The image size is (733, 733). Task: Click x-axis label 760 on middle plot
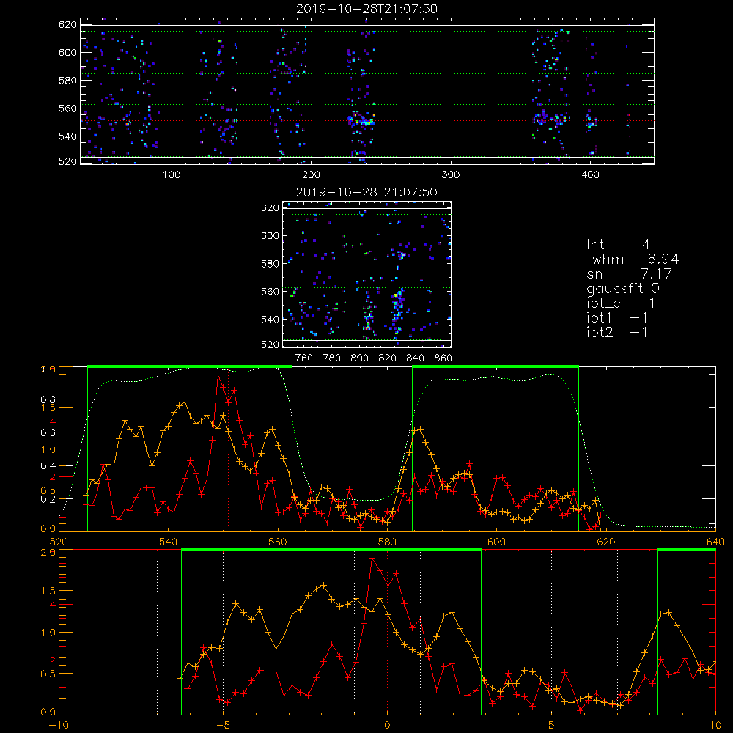point(304,358)
